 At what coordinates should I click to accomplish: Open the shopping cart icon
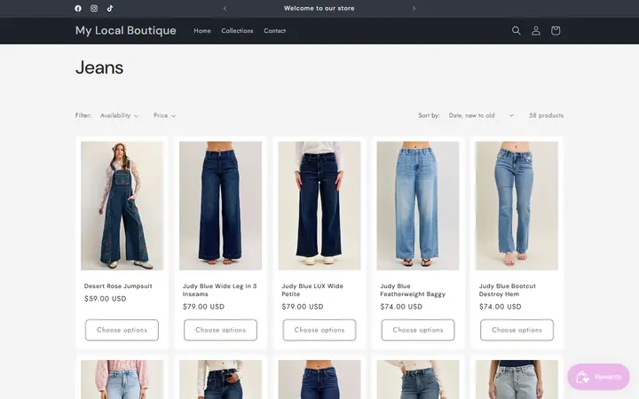pos(556,30)
